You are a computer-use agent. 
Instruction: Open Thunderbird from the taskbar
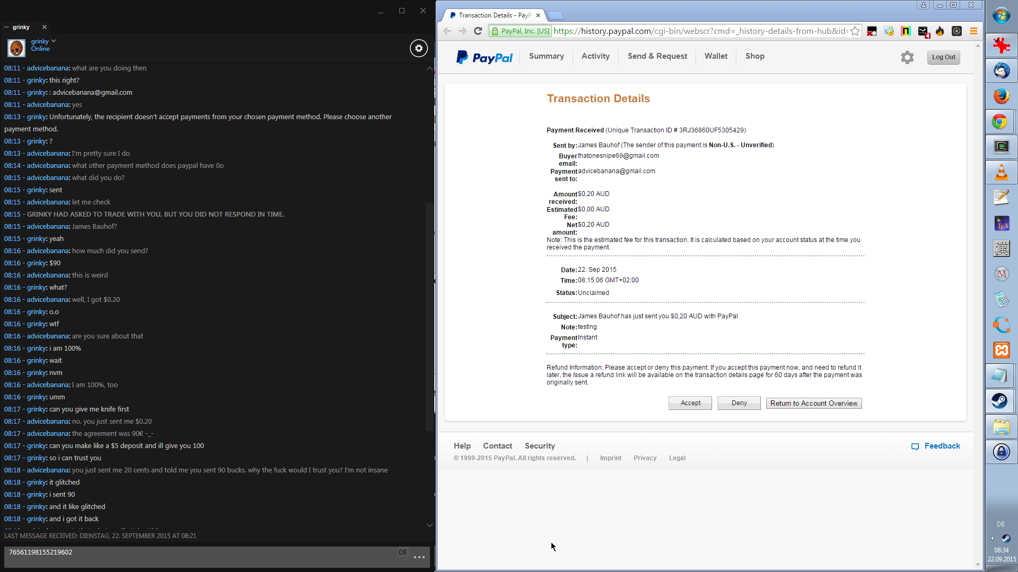click(1001, 70)
